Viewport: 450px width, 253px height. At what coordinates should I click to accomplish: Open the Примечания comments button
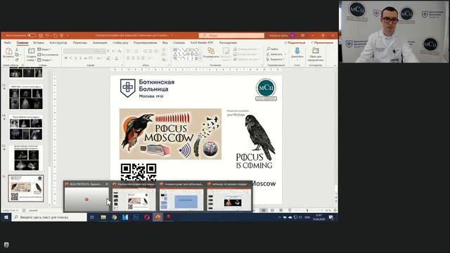(x=322, y=43)
